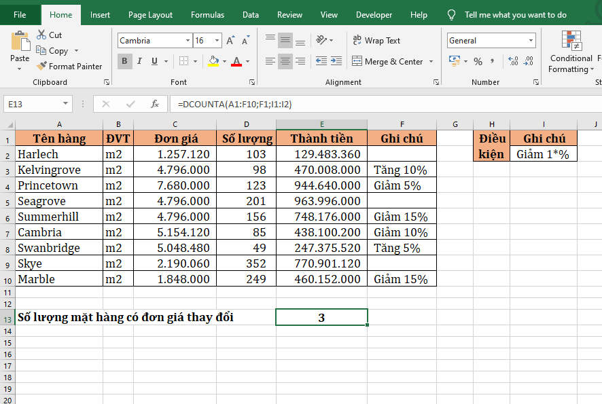Switch to the Formulas ribbon tab
The width and height of the screenshot is (602, 404).
point(207,15)
